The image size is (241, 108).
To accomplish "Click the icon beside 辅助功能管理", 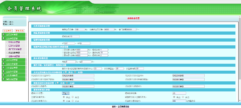I will coord(3,79).
